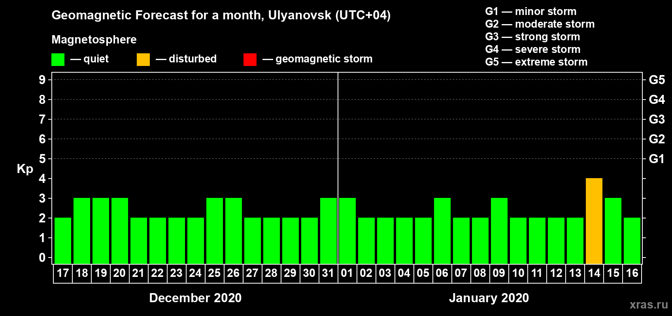The width and height of the screenshot is (672, 316).
Task: Click the date label 27
Action: click(x=252, y=273)
